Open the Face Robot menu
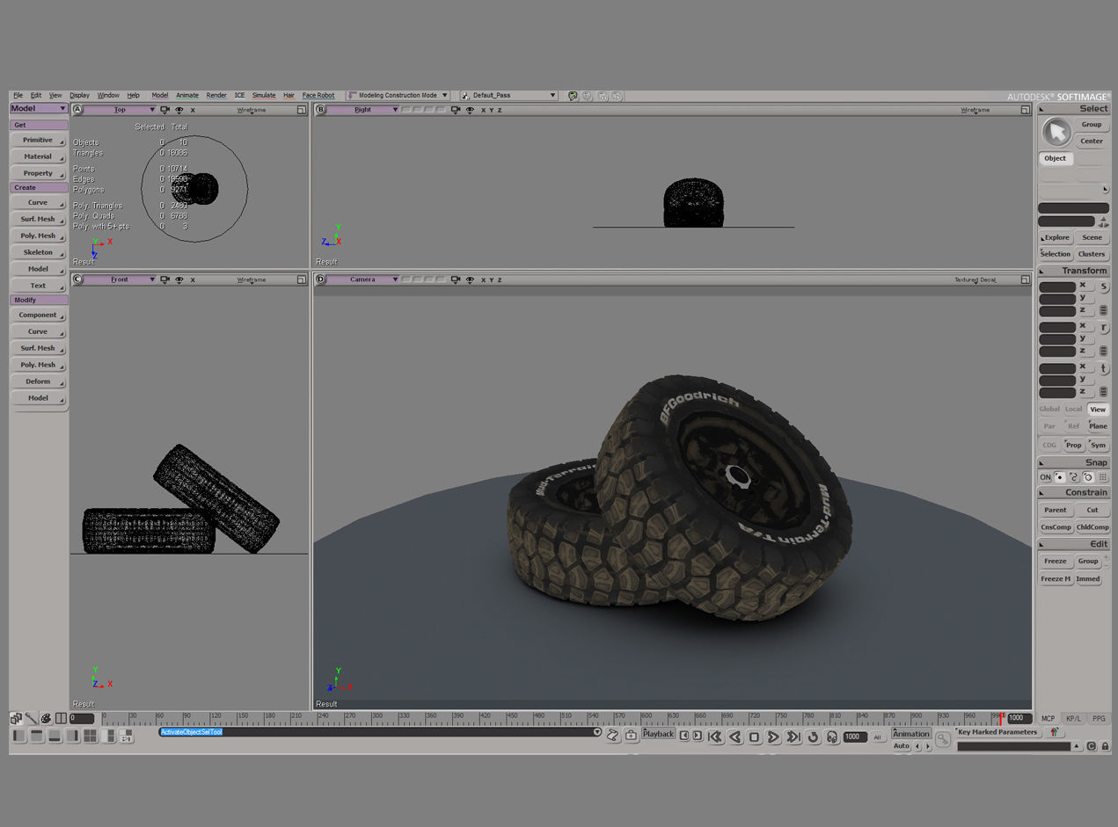The image size is (1118, 827). (318, 95)
